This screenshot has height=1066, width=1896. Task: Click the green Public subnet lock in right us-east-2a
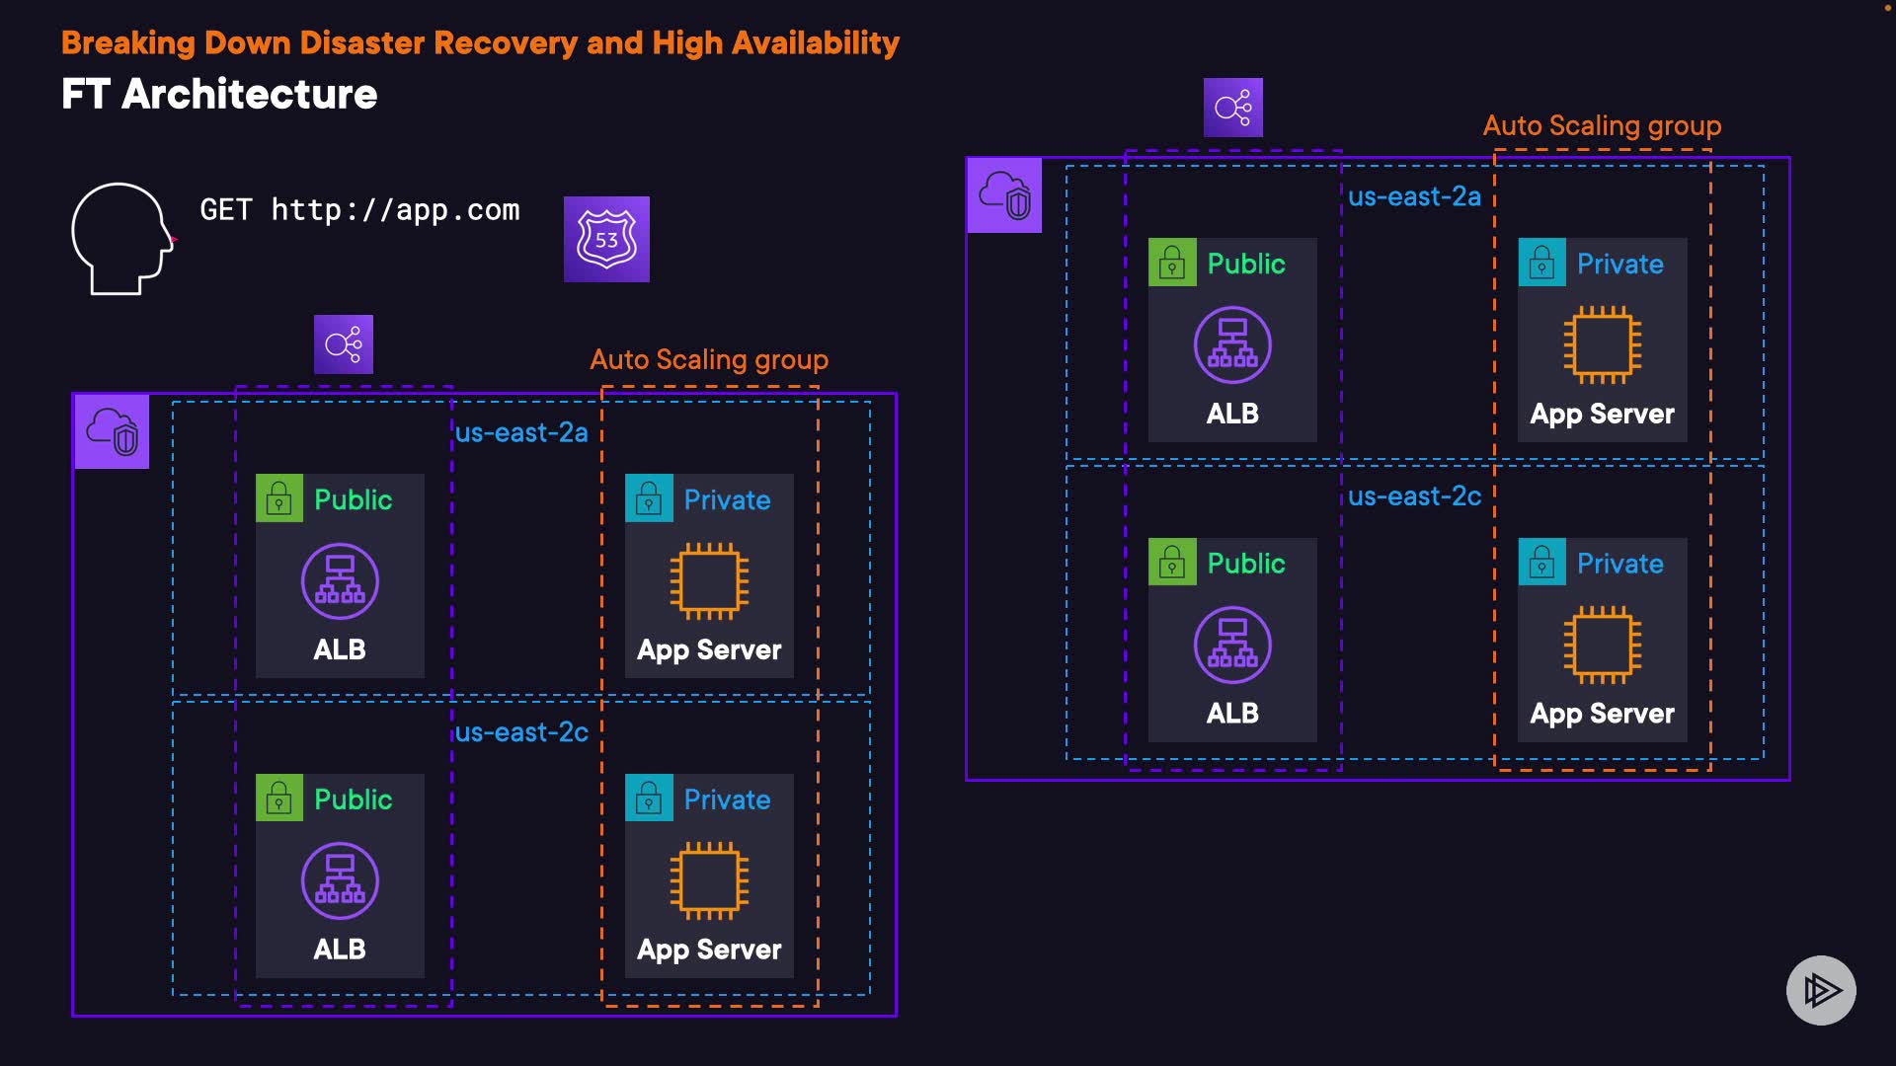pyautogui.click(x=1172, y=263)
